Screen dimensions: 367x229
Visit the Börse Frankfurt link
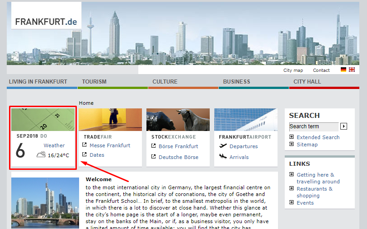178,146
